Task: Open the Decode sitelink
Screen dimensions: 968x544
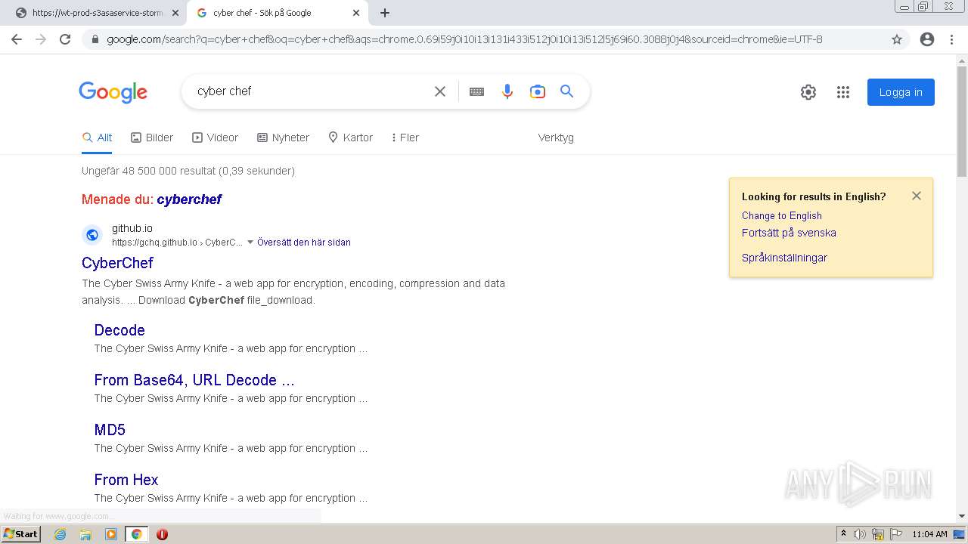Action: [x=119, y=330]
